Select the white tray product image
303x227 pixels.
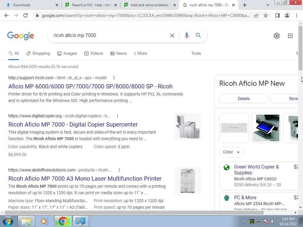234,128
